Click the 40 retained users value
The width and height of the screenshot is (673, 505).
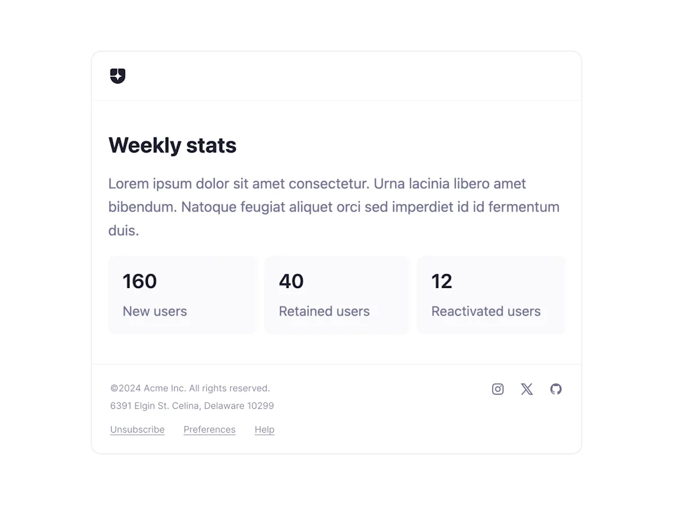(290, 281)
